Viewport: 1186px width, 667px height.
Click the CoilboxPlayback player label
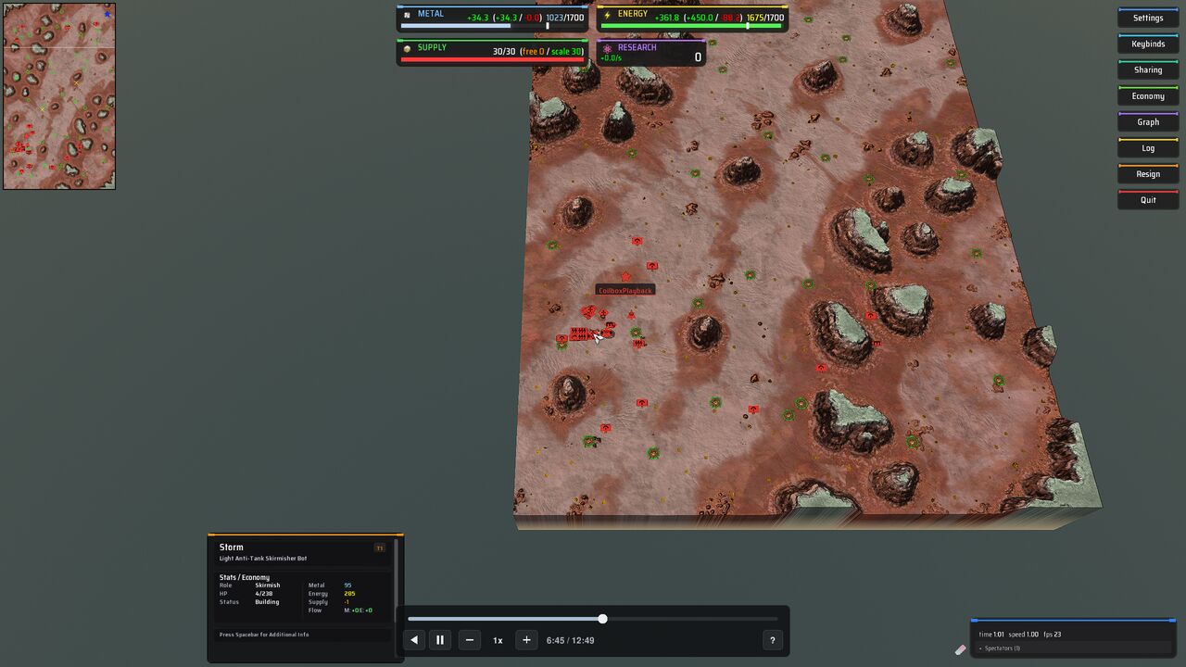[625, 290]
